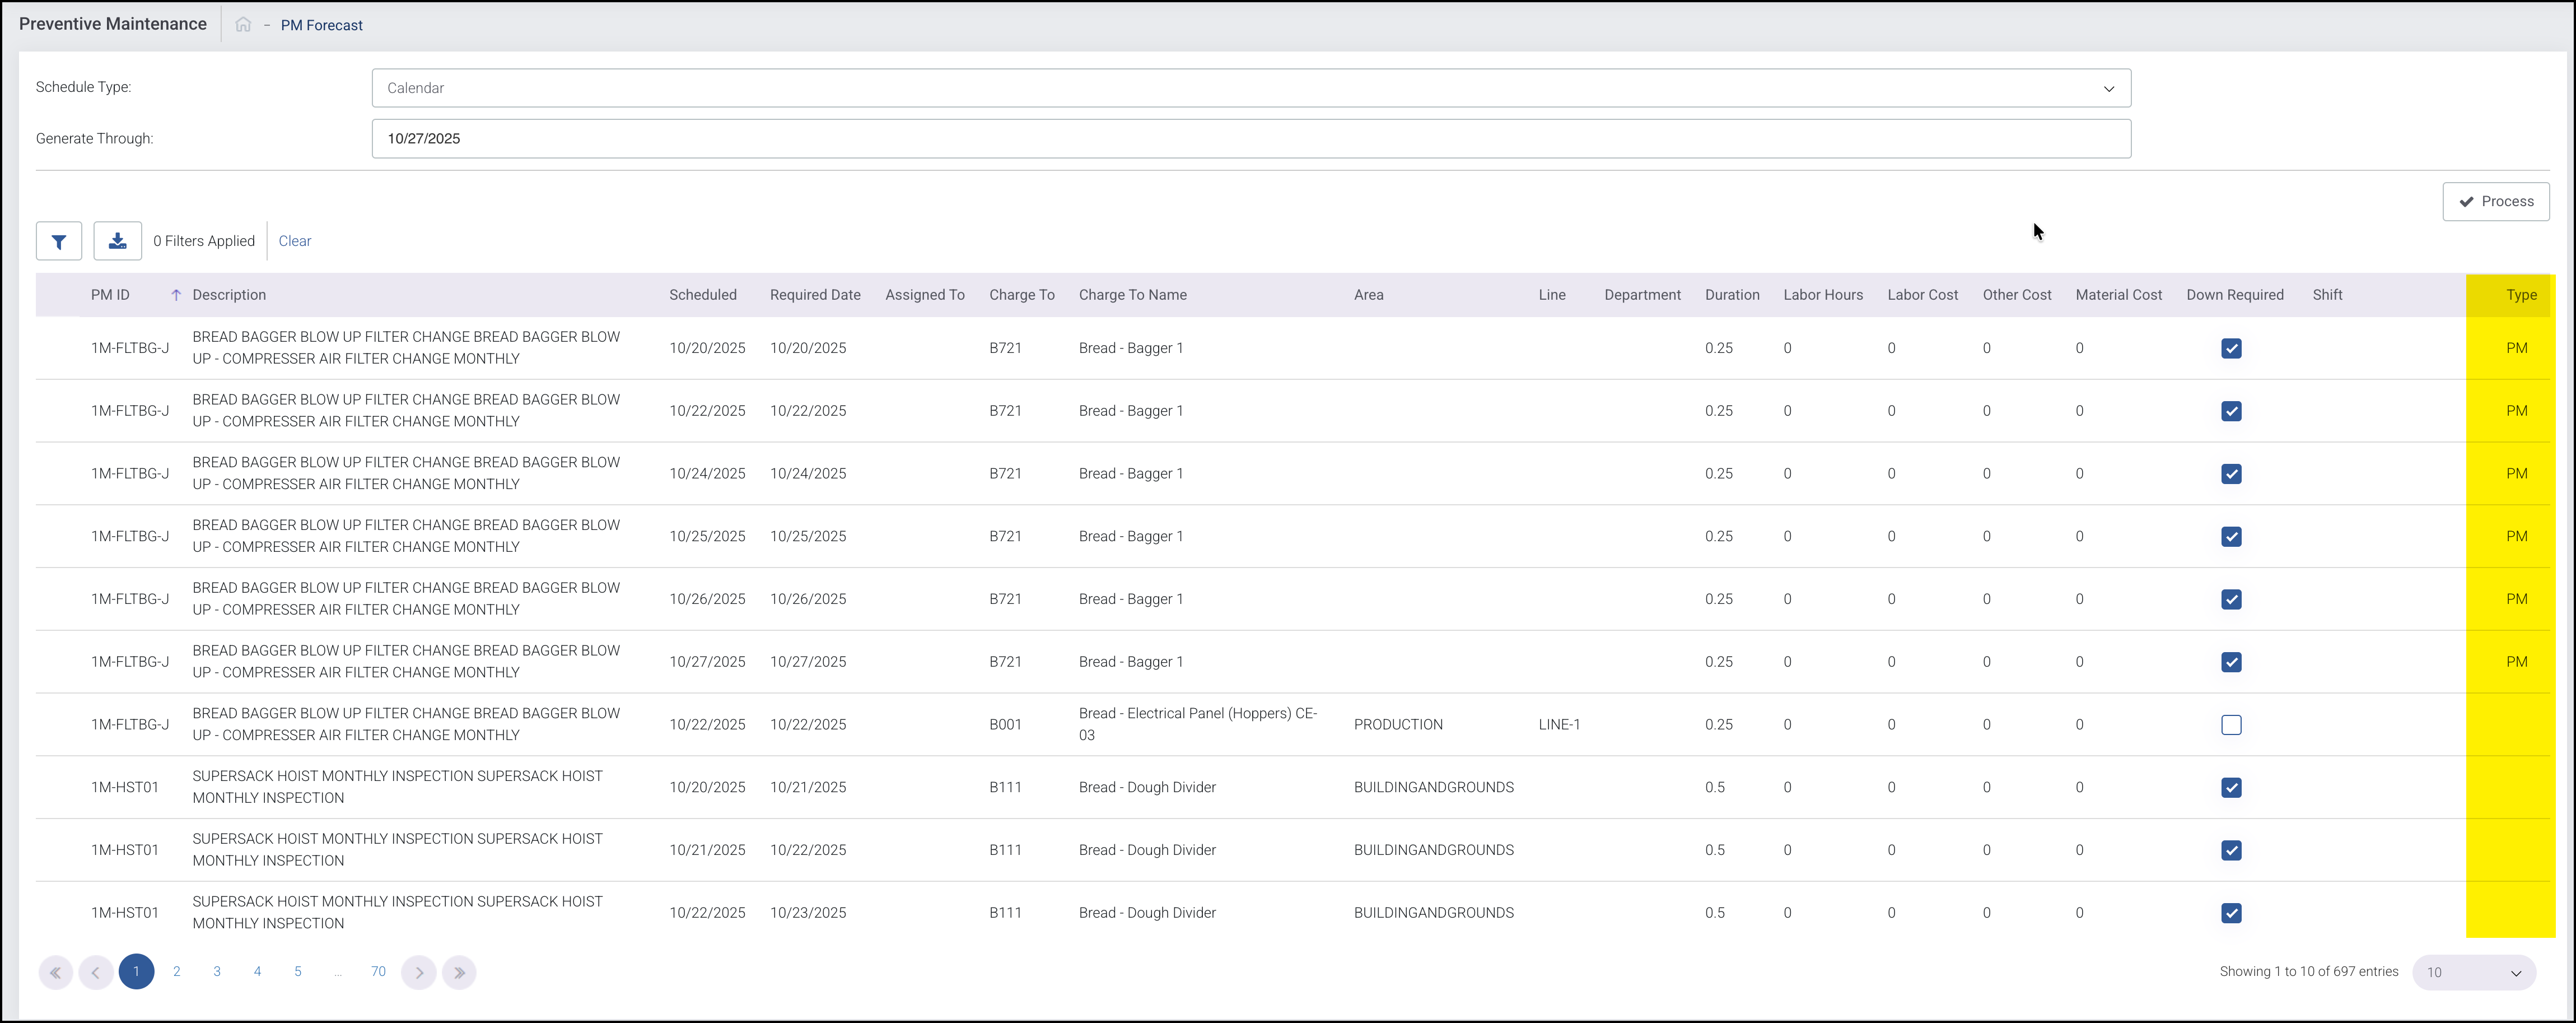Click the Clear filters link
Viewport: 2576px width, 1023px height.
pyautogui.click(x=294, y=241)
